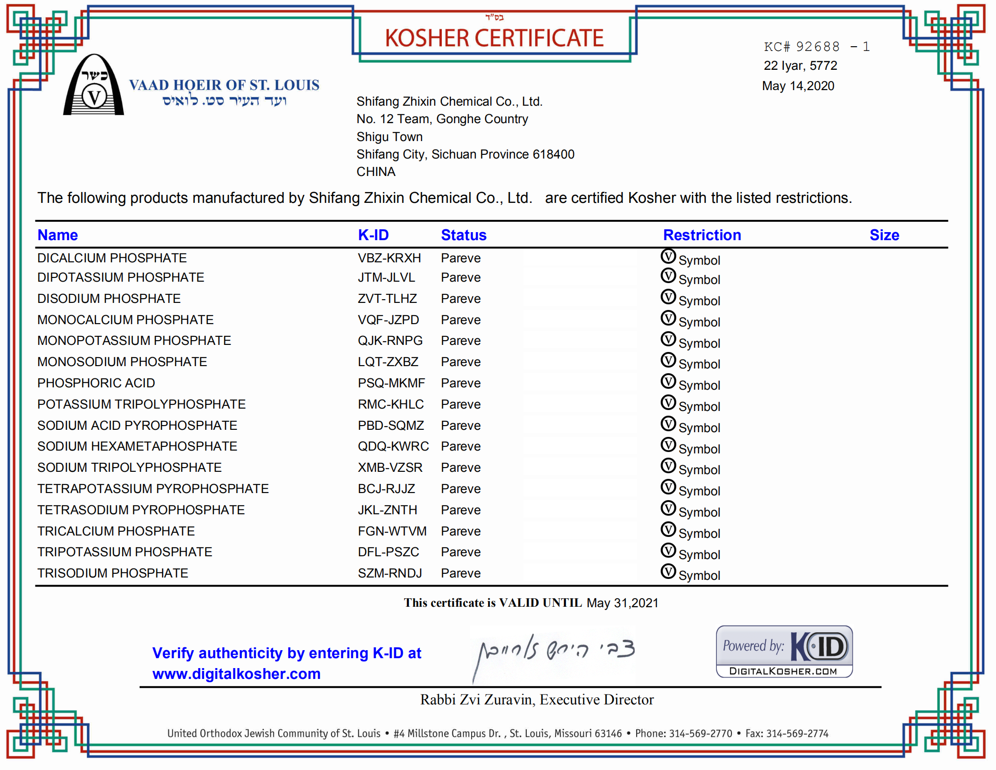996x770 pixels.
Task: Click the V symbol for Sodium Hexametaphosphate
Action: (668, 444)
